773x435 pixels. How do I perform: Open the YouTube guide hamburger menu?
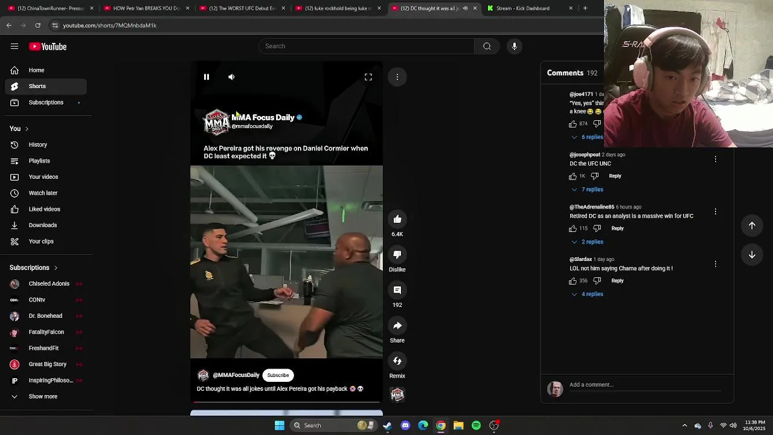click(x=14, y=47)
